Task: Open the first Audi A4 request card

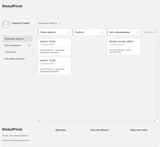Action: [55, 47]
